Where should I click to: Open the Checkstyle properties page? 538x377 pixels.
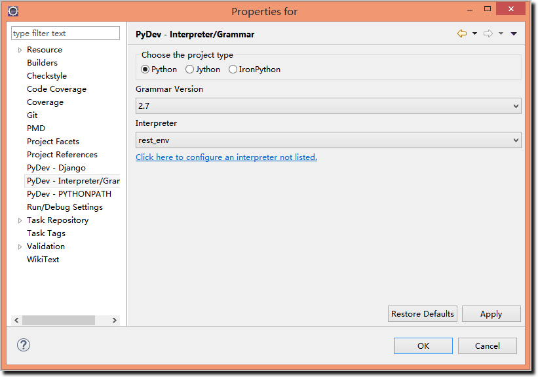(x=47, y=76)
